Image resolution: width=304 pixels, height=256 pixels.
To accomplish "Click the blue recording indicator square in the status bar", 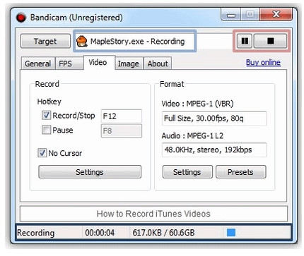I will (x=231, y=233).
